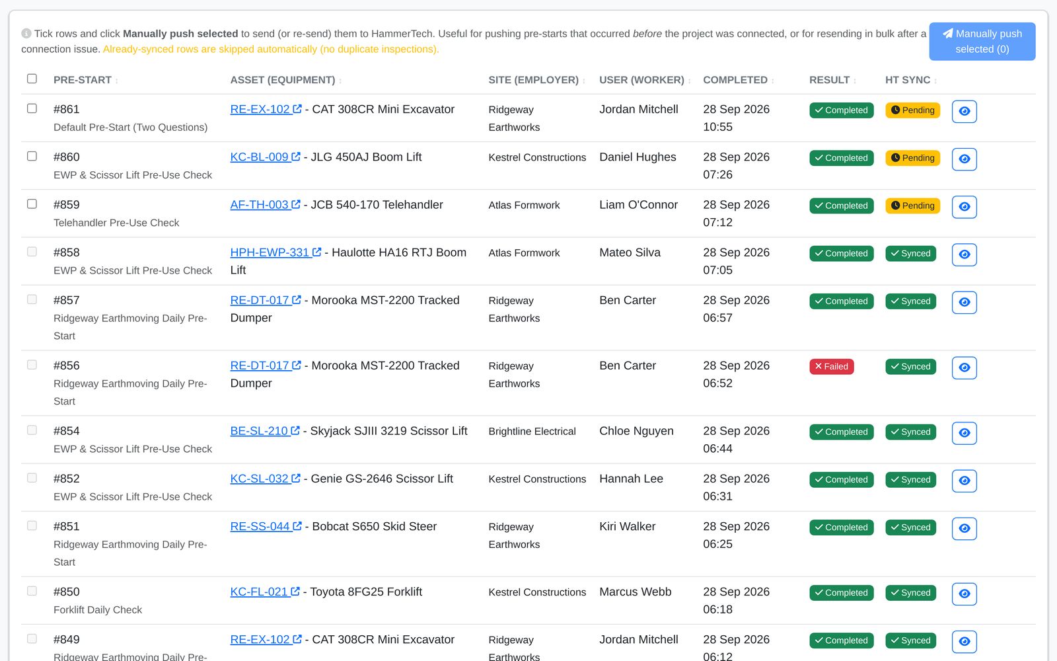Sort by USER (WORKER) column

point(645,80)
